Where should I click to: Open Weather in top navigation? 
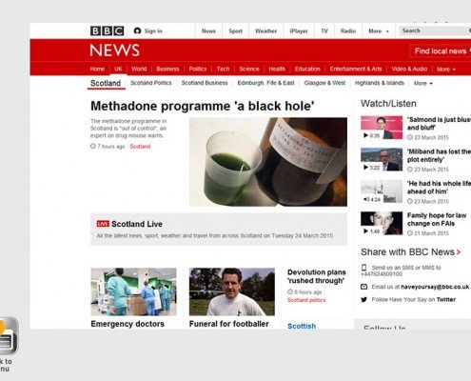[x=265, y=30]
